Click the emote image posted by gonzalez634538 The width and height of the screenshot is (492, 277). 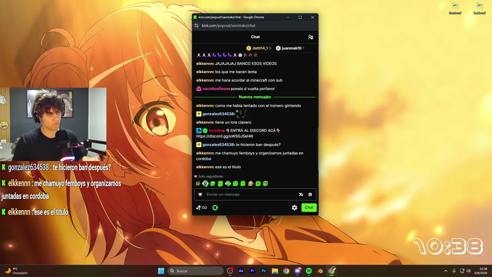point(241,114)
